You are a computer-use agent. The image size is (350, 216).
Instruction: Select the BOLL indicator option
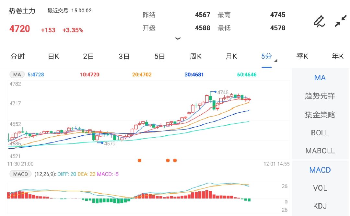pyautogui.click(x=320, y=133)
